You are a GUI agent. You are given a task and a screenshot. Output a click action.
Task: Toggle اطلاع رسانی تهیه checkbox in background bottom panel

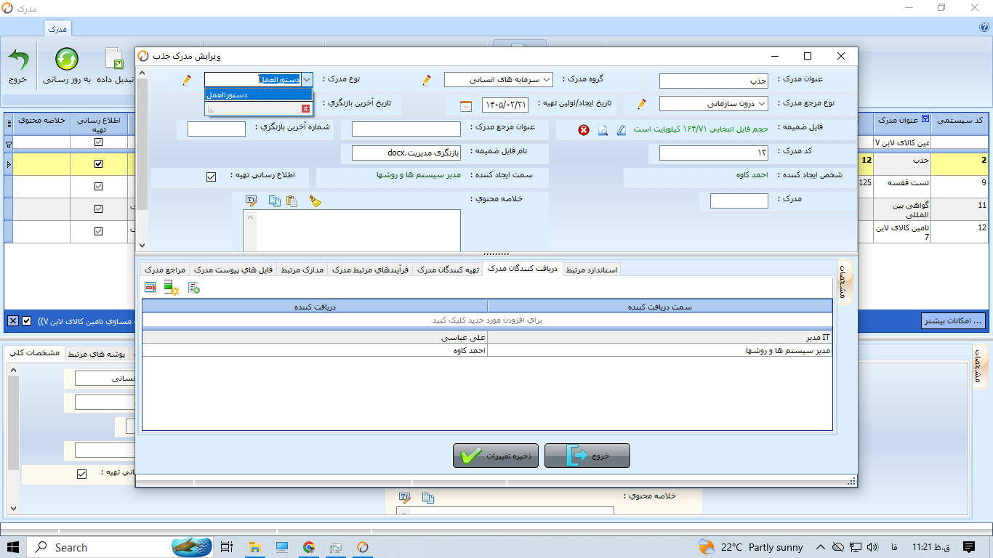(x=82, y=474)
